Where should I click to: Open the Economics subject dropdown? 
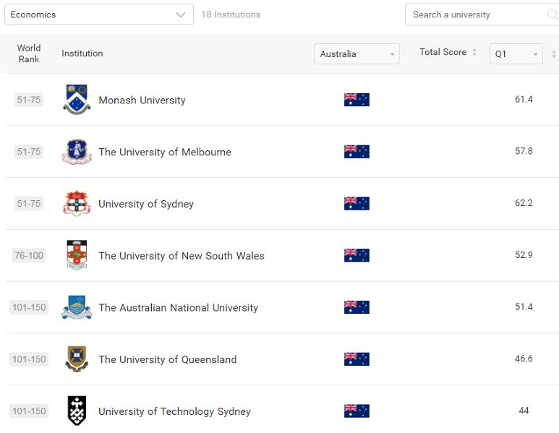(98, 14)
